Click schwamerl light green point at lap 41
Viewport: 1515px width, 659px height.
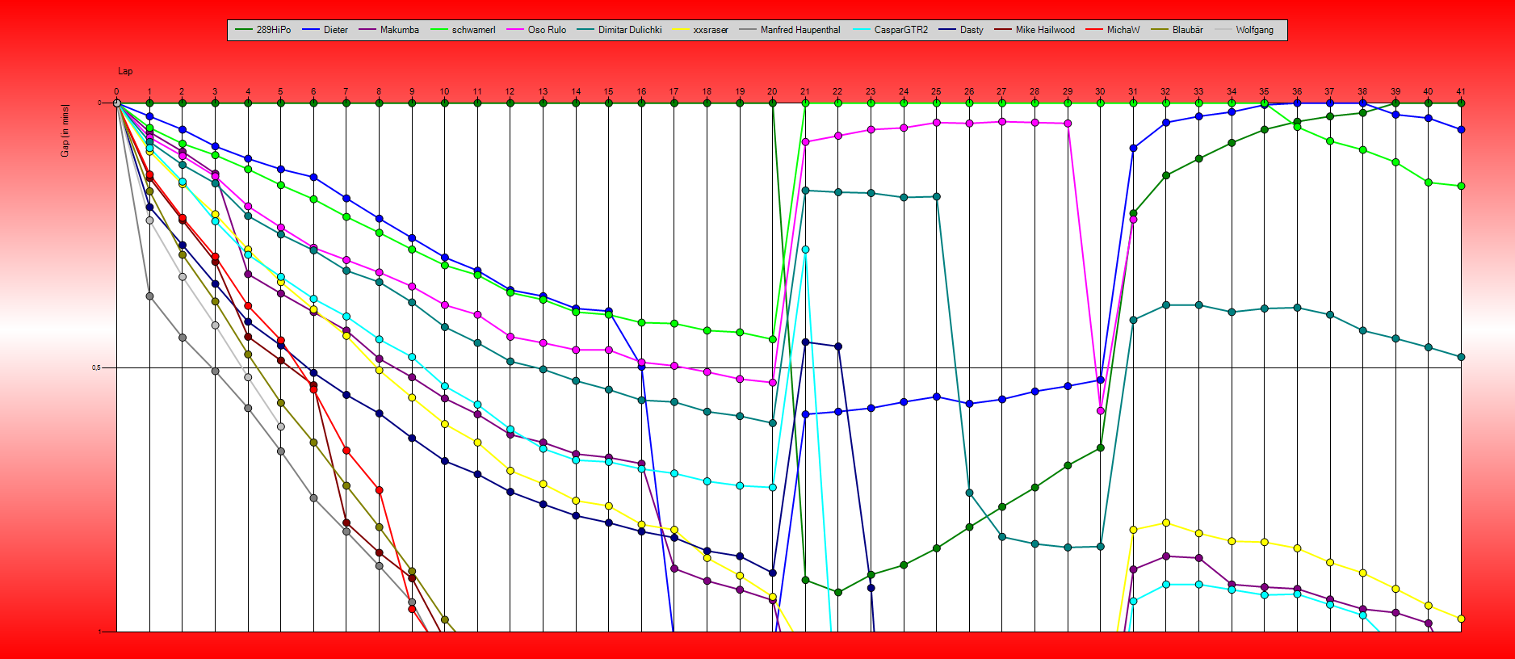[1461, 187]
